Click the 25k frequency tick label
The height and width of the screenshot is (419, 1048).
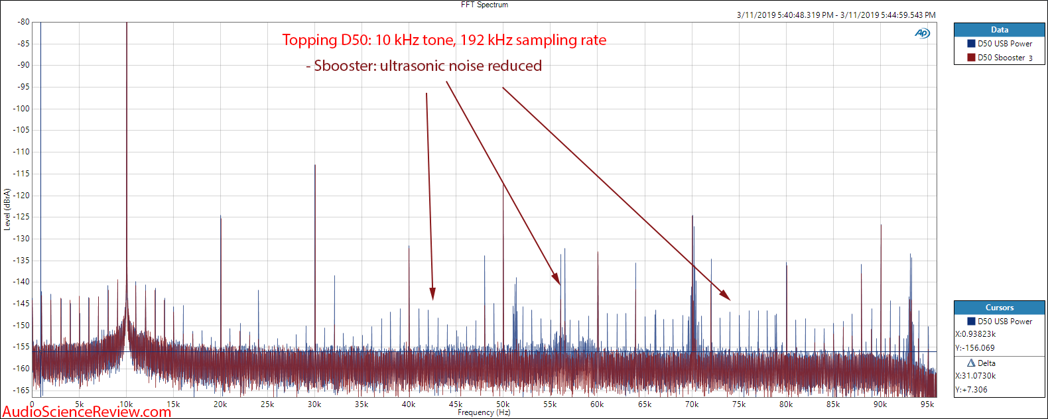(267, 404)
